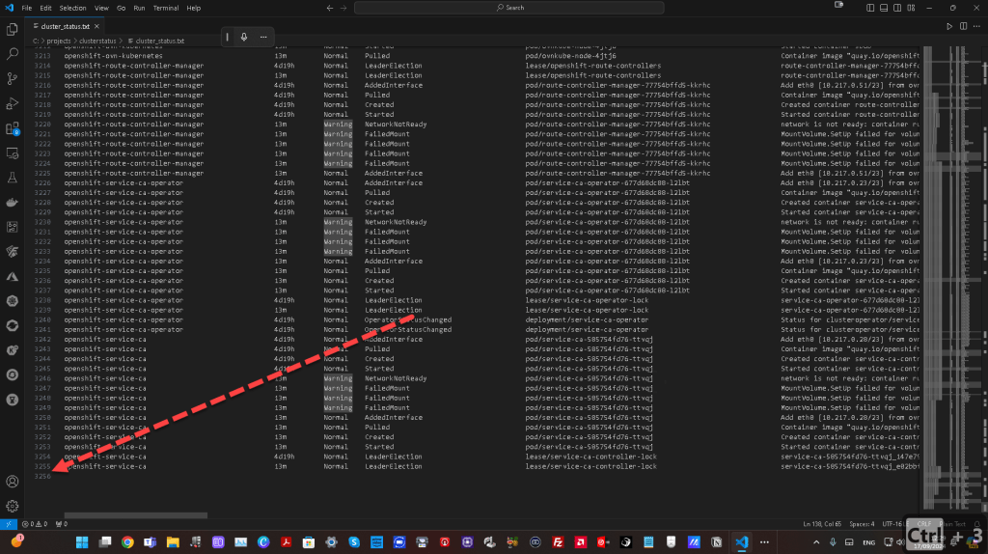Open Notion from taskbar

click(x=717, y=542)
